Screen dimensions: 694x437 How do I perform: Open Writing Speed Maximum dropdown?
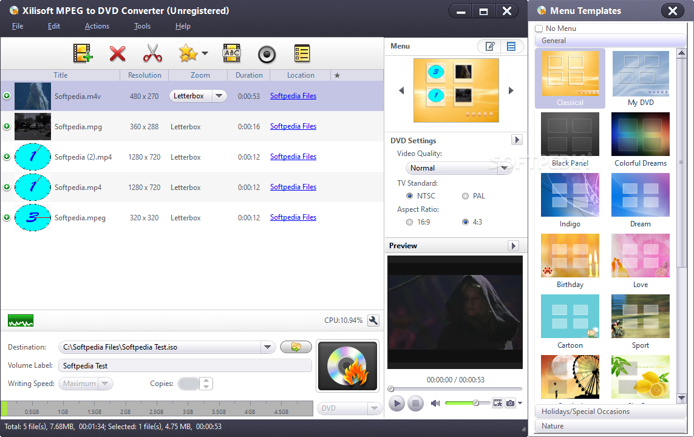(x=105, y=384)
